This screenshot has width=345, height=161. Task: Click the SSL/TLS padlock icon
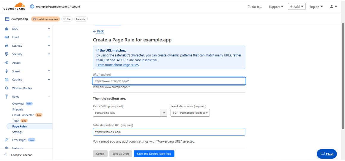pos(7,46)
